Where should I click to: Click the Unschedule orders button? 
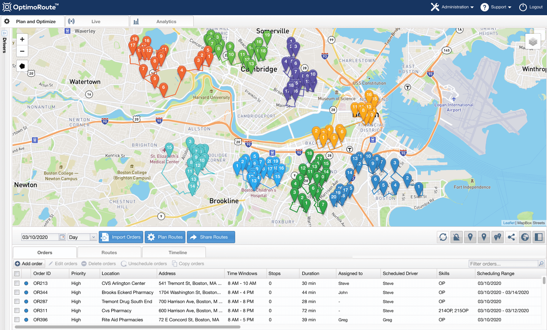click(x=144, y=264)
